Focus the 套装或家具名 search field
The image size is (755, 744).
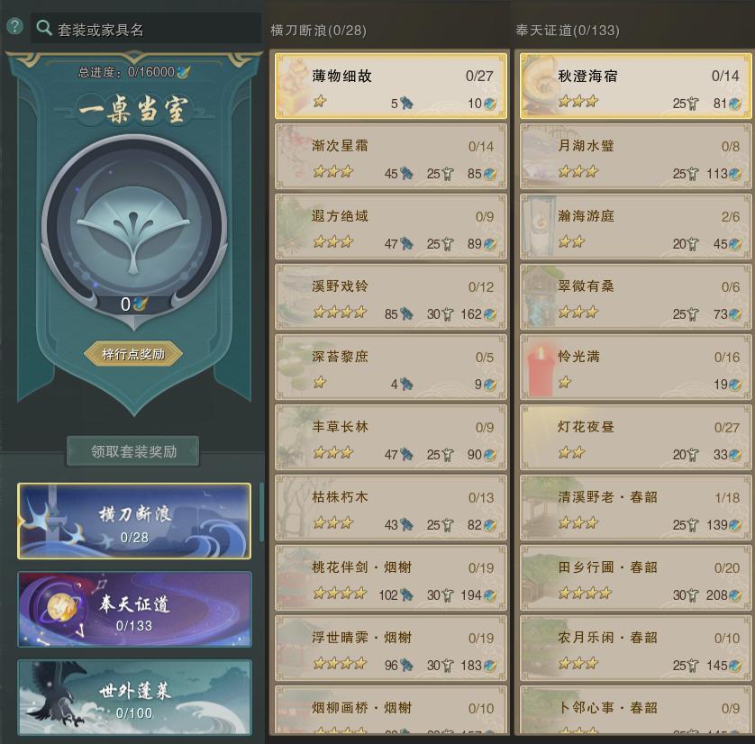tap(146, 29)
